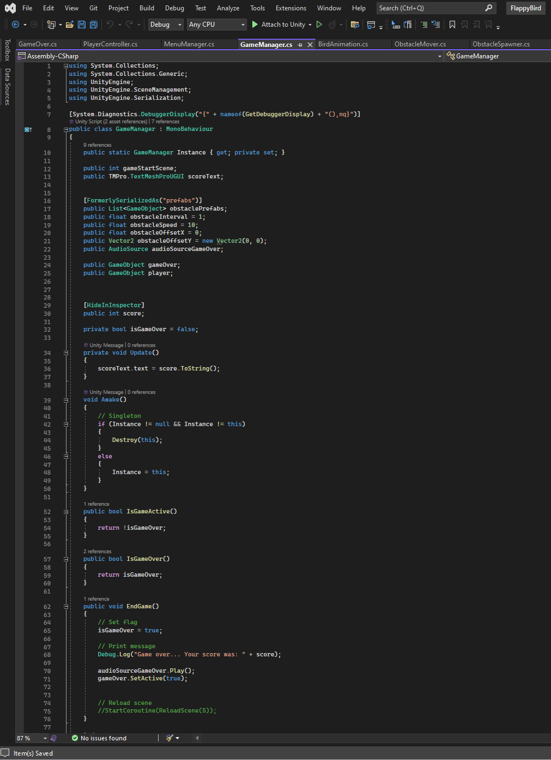Image resolution: width=551 pixels, height=760 pixels.
Task: Open a file using the Open File icon
Action: click(70, 25)
